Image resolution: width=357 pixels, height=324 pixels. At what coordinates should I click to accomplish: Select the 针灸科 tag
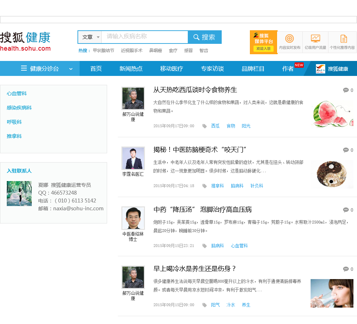point(257,186)
